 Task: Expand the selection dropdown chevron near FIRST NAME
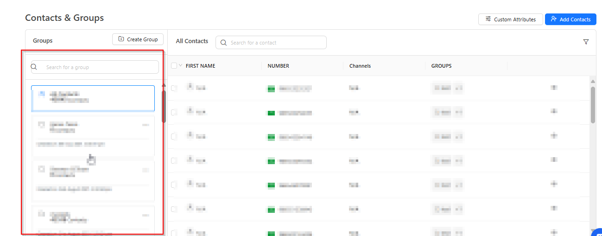(x=180, y=65)
